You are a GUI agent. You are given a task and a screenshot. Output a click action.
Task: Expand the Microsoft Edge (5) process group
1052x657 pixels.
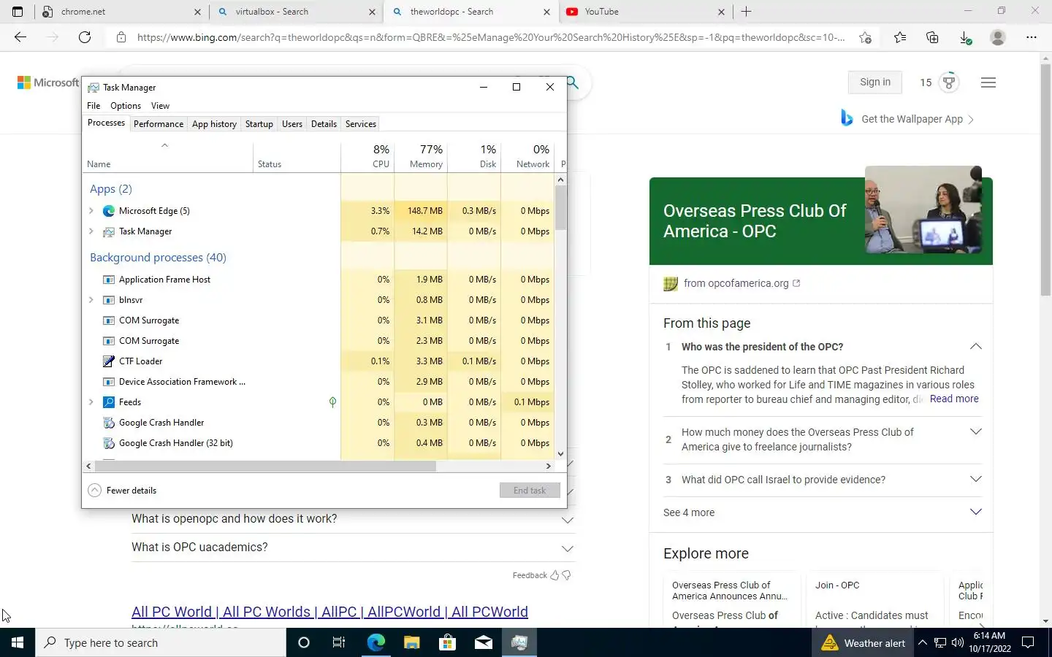[91, 211]
